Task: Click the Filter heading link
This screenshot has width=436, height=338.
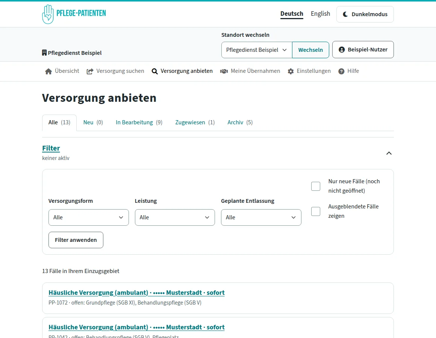Action: [x=51, y=148]
